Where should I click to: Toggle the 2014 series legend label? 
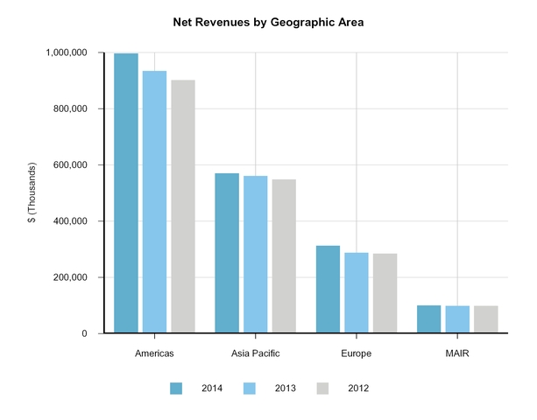tap(211, 388)
